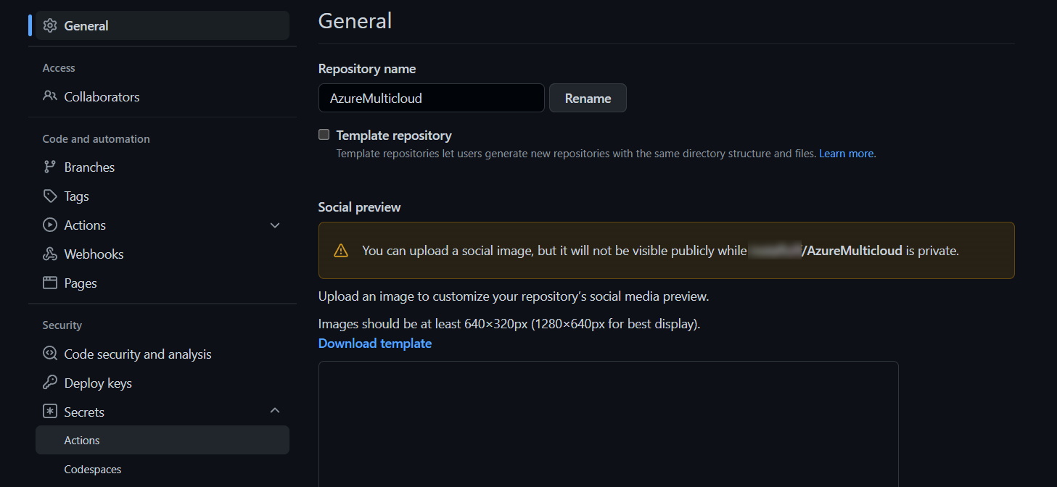Focus the Repository name input field
Image resolution: width=1057 pixels, height=487 pixels.
point(432,98)
